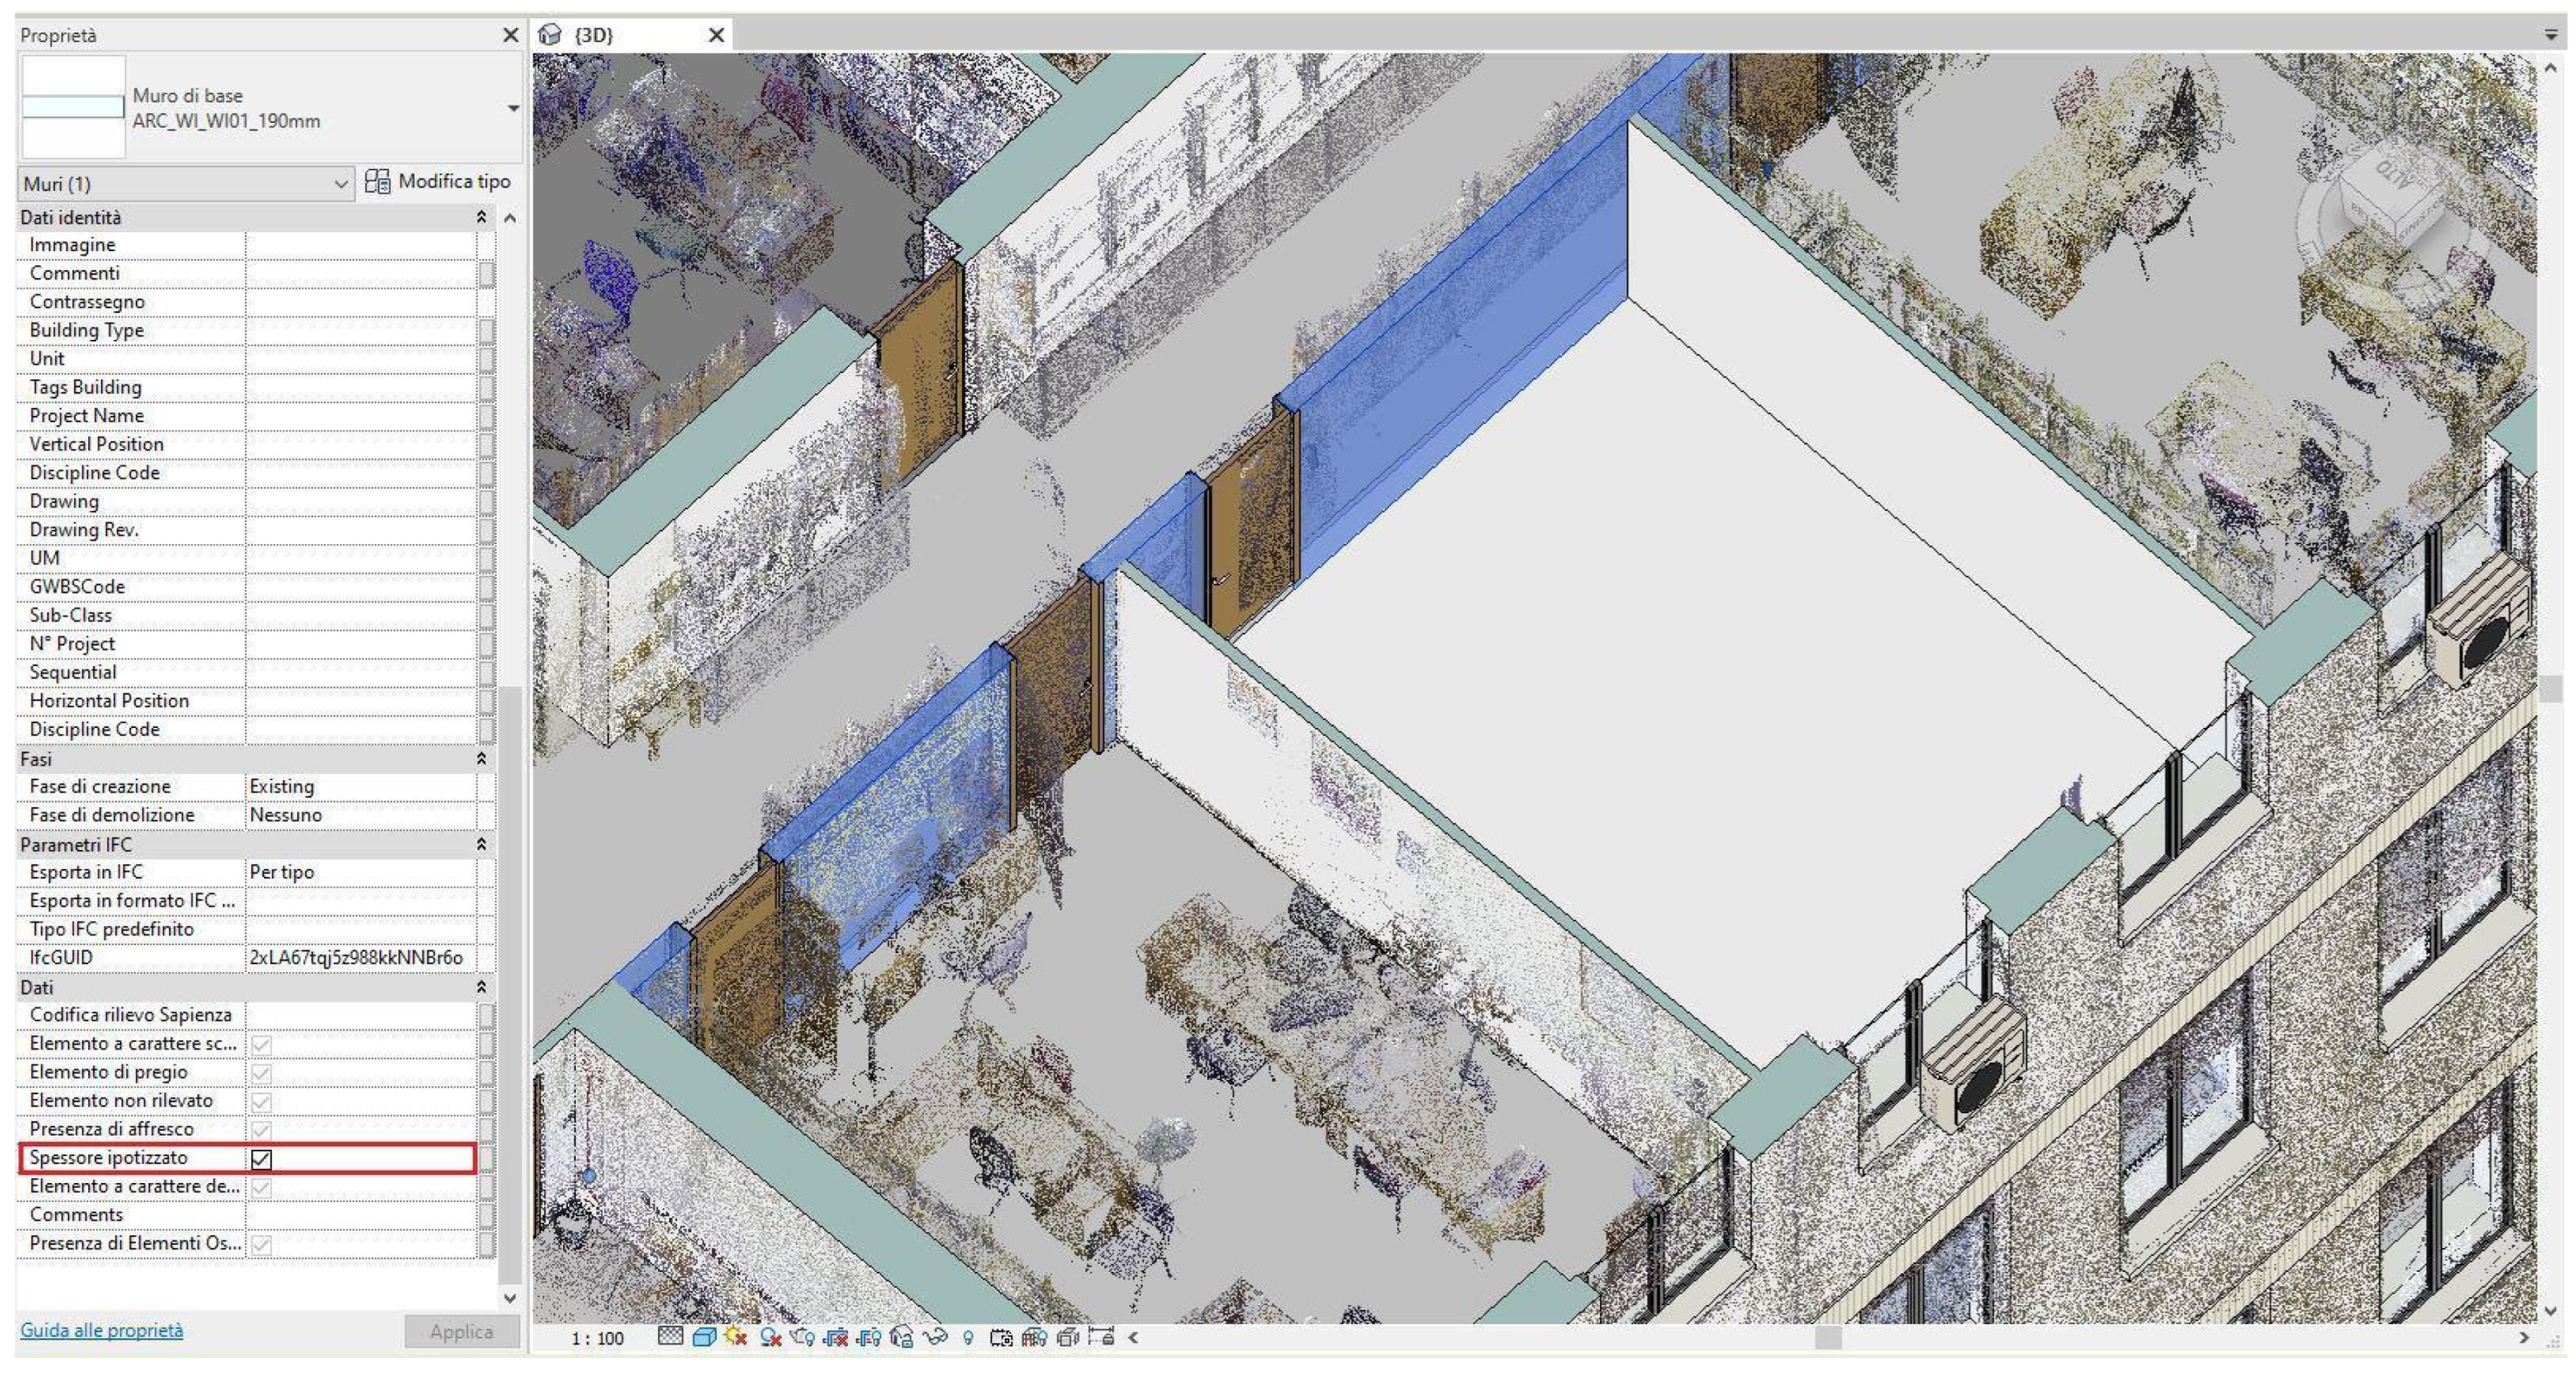Viewport: 2576px width, 1373px height.
Task: Collapse the Parametri IFC section
Action: (481, 845)
